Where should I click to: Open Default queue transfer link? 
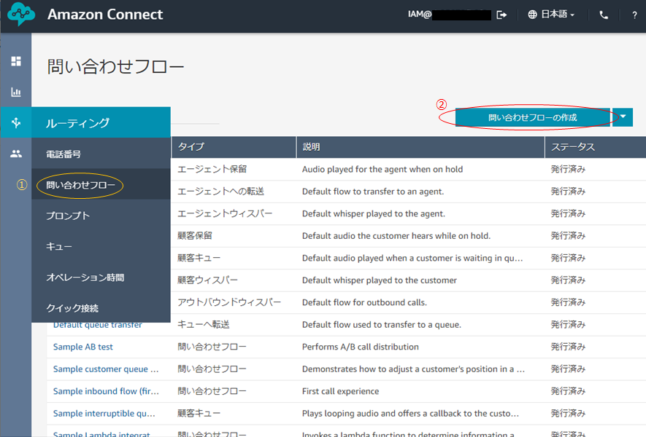98,325
